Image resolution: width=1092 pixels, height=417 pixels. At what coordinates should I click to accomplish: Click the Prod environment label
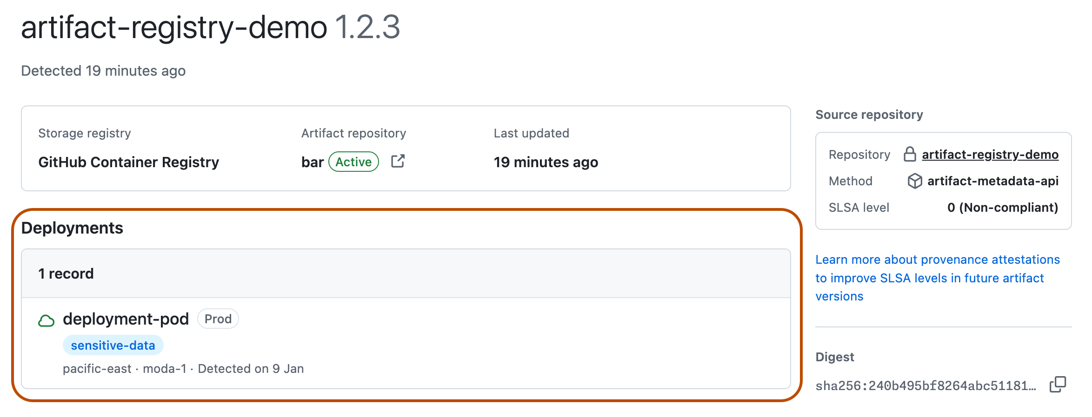click(218, 319)
